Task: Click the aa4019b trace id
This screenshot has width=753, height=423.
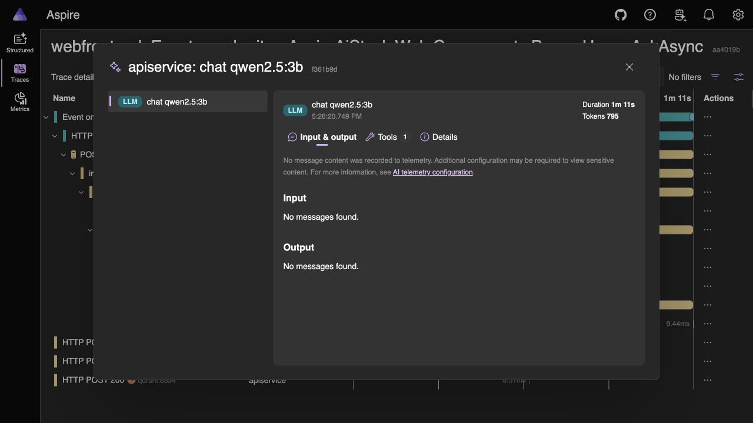Action: point(726,50)
